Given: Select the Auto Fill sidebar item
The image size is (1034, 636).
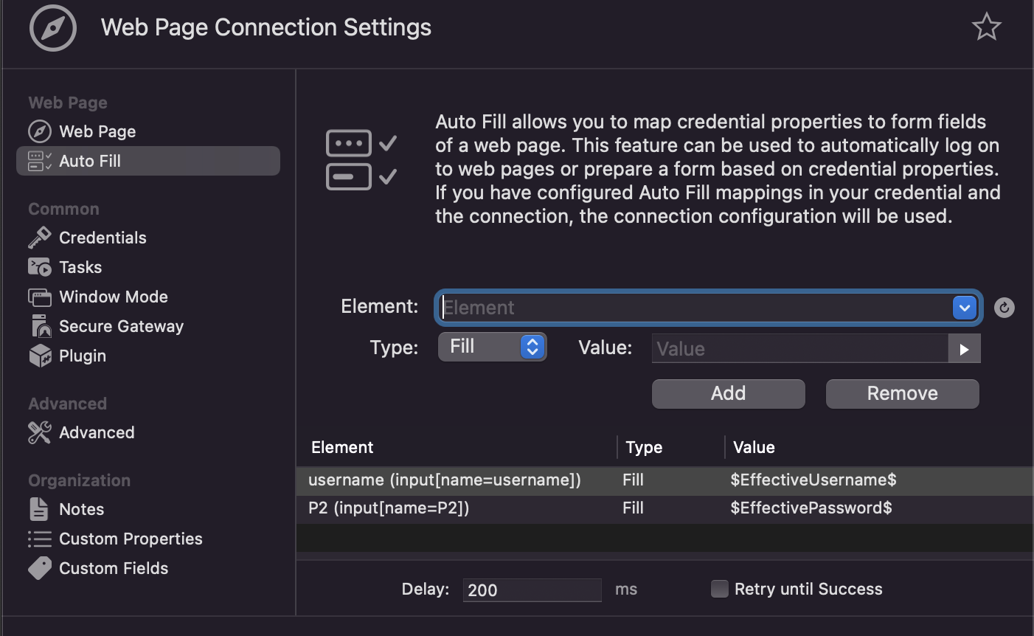Looking at the screenshot, I should (148, 161).
